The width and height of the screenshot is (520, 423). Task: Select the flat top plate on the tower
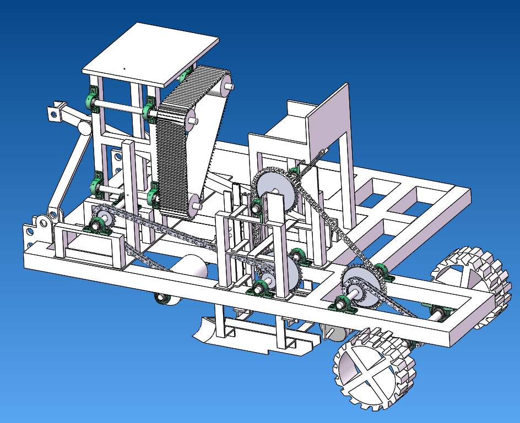(x=150, y=54)
